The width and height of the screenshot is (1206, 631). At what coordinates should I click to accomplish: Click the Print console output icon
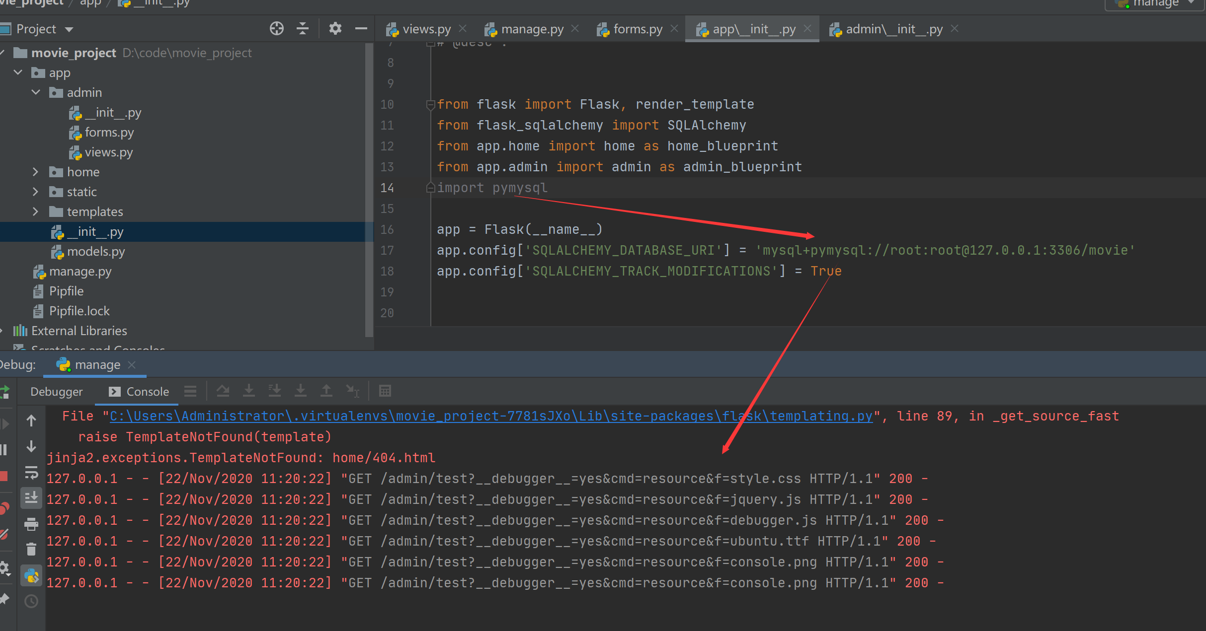(x=31, y=524)
